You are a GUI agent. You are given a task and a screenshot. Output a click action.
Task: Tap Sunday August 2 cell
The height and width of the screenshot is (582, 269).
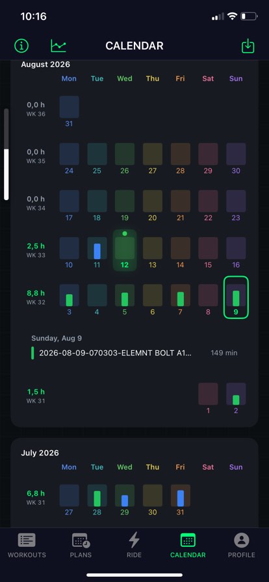coord(236,398)
